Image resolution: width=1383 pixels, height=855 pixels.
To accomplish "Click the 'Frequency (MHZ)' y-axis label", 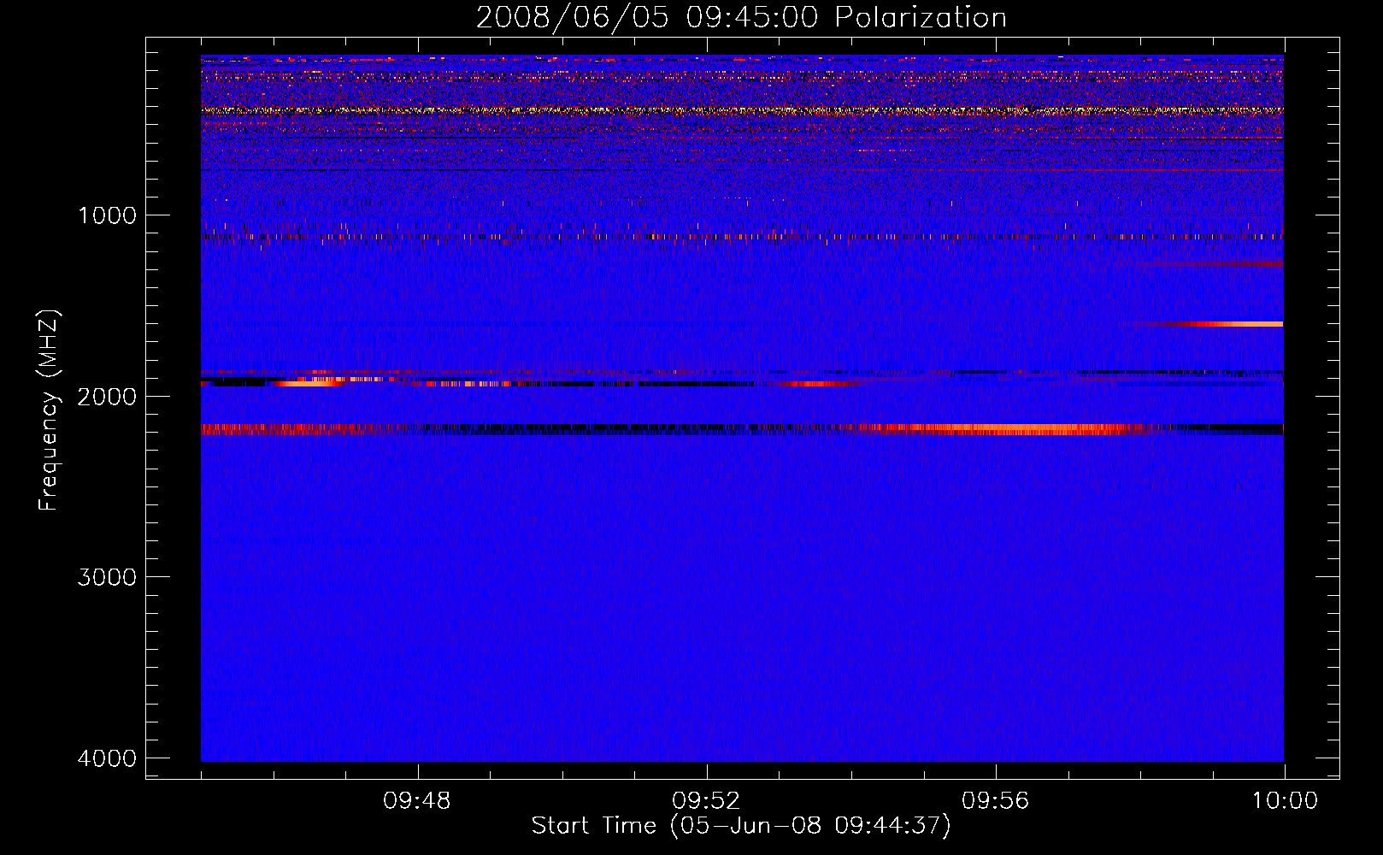I will click(49, 410).
